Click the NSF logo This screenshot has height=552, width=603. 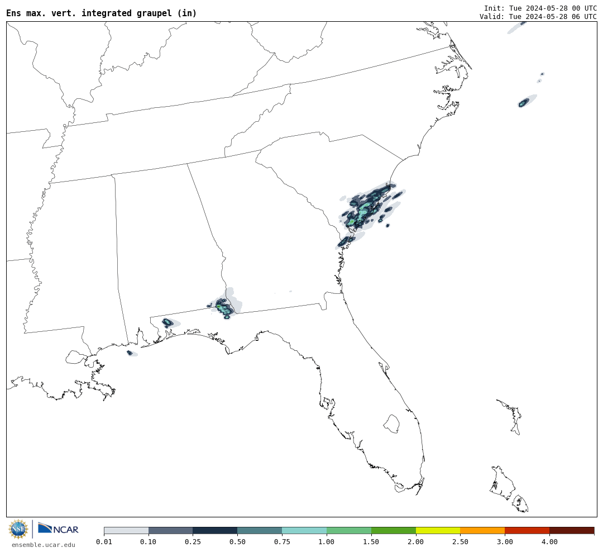coord(18,529)
